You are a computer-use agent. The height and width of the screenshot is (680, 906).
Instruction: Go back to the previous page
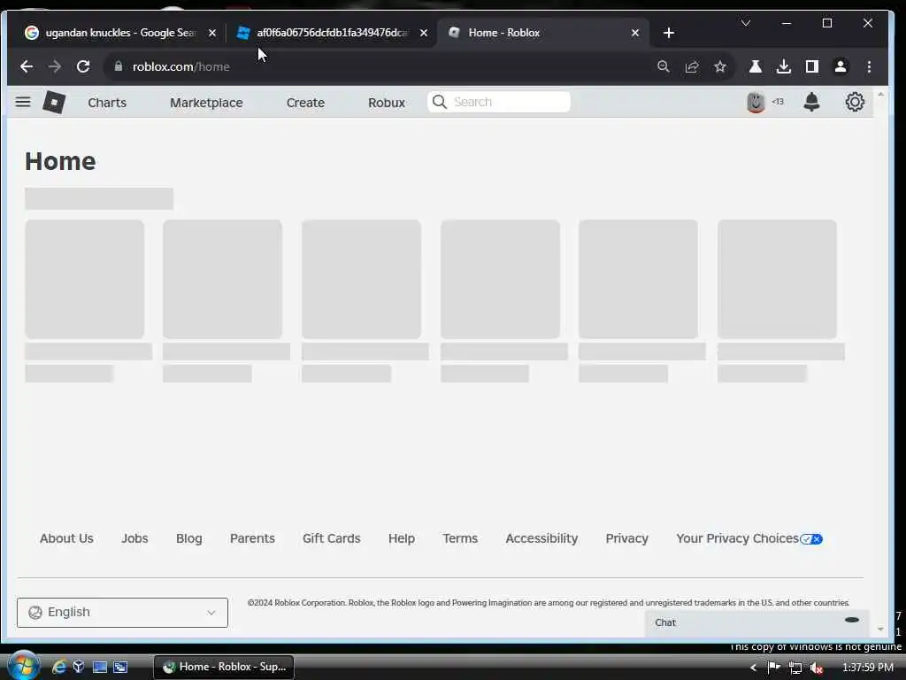pyautogui.click(x=27, y=66)
